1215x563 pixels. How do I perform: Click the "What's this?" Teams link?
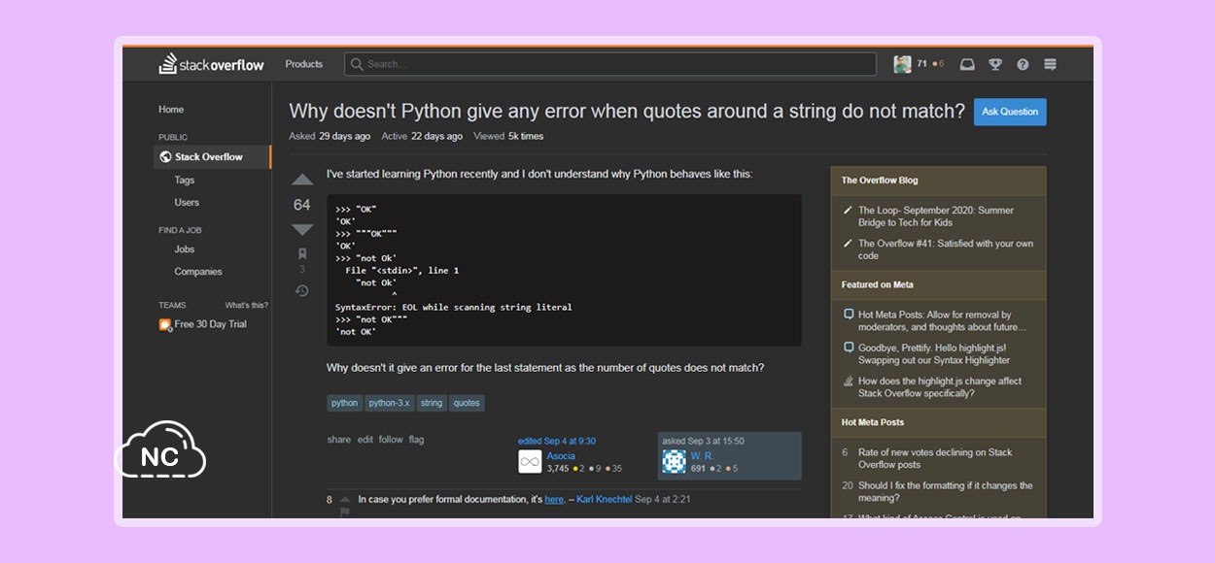247,305
